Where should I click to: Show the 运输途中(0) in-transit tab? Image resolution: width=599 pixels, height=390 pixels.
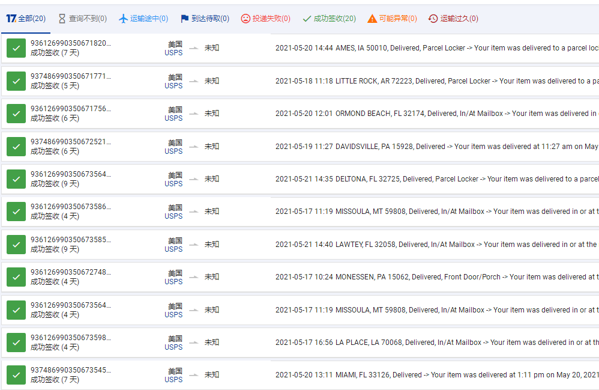point(143,19)
